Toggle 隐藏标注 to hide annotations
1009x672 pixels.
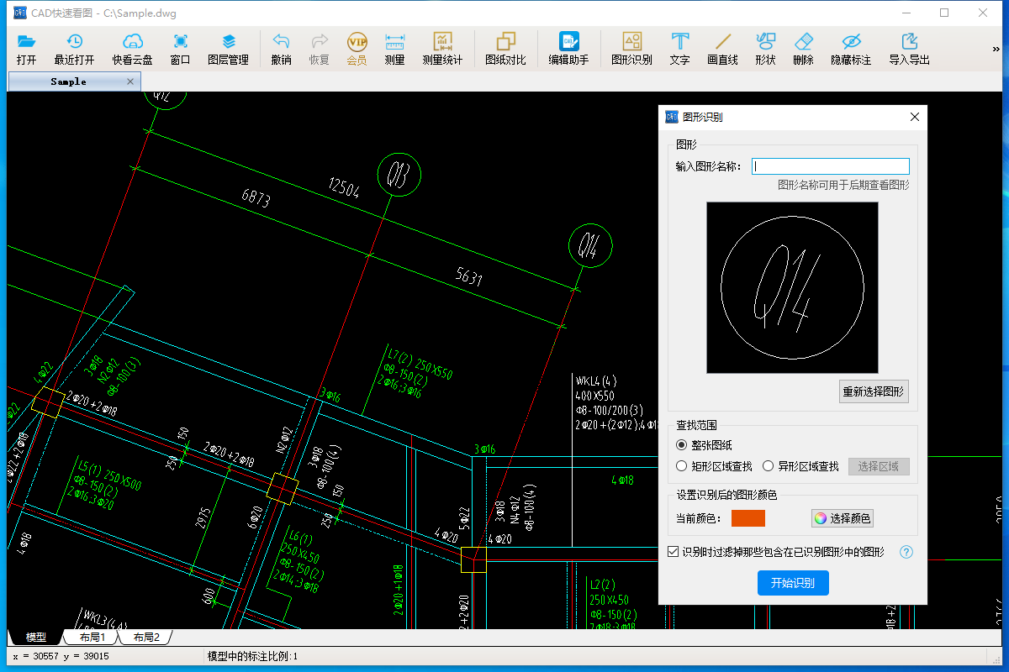coord(850,48)
